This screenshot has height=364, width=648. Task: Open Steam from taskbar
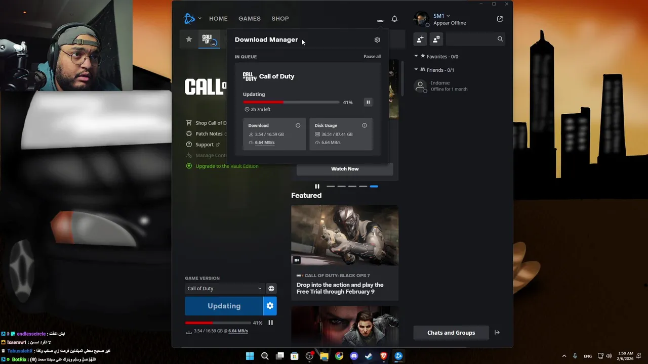tap(369, 356)
